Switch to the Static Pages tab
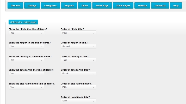Image resolution: width=186 pixels, height=104 pixels. click(x=123, y=5)
